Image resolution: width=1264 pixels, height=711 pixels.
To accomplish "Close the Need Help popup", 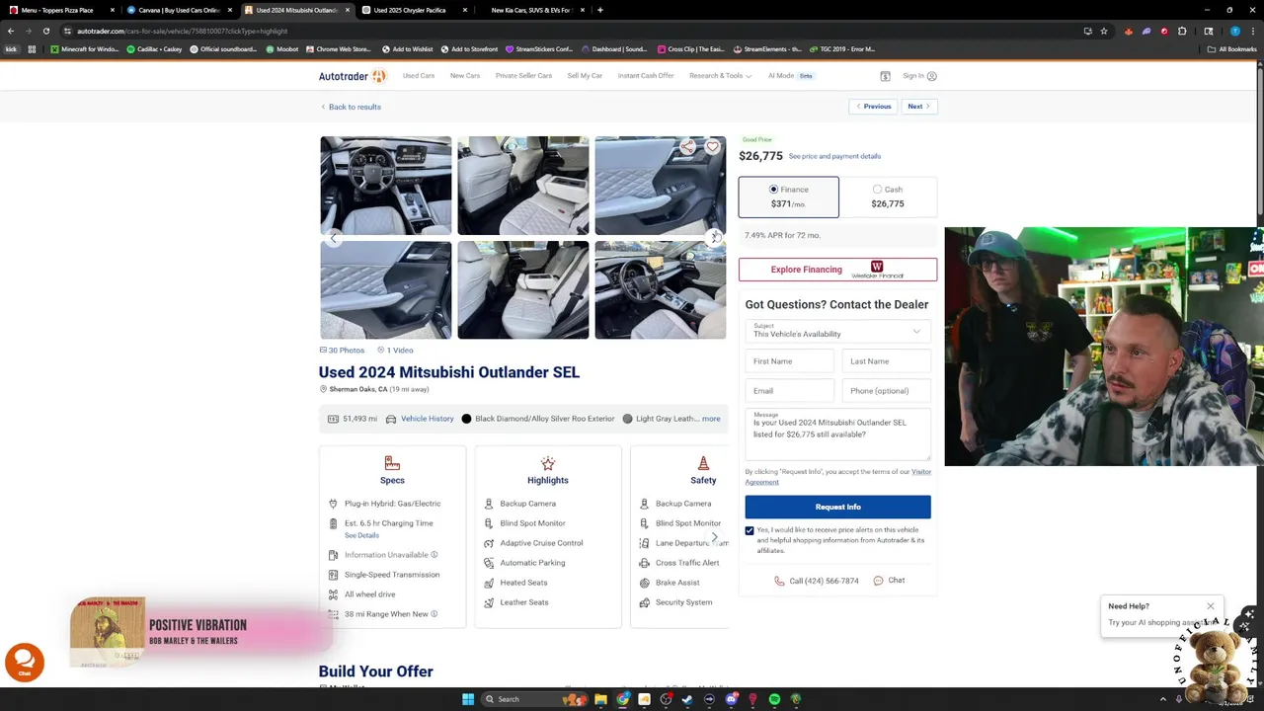I will pos(1211,606).
